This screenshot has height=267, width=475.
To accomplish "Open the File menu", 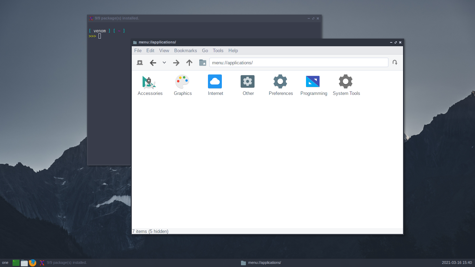I will click(x=138, y=50).
